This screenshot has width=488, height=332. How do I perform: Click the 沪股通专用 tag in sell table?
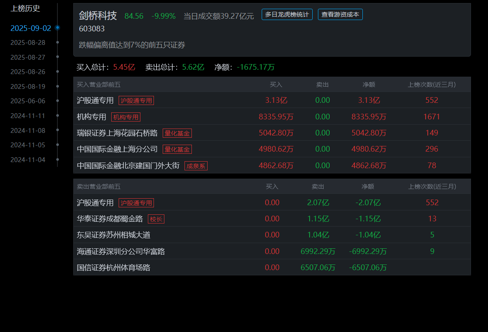tap(137, 203)
